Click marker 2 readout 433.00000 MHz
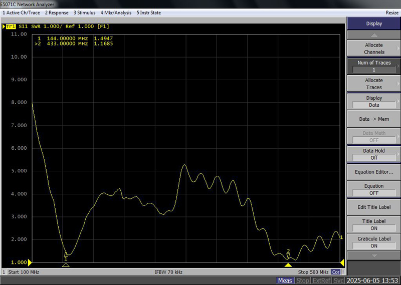This screenshot has height=285, width=401. click(x=67, y=44)
